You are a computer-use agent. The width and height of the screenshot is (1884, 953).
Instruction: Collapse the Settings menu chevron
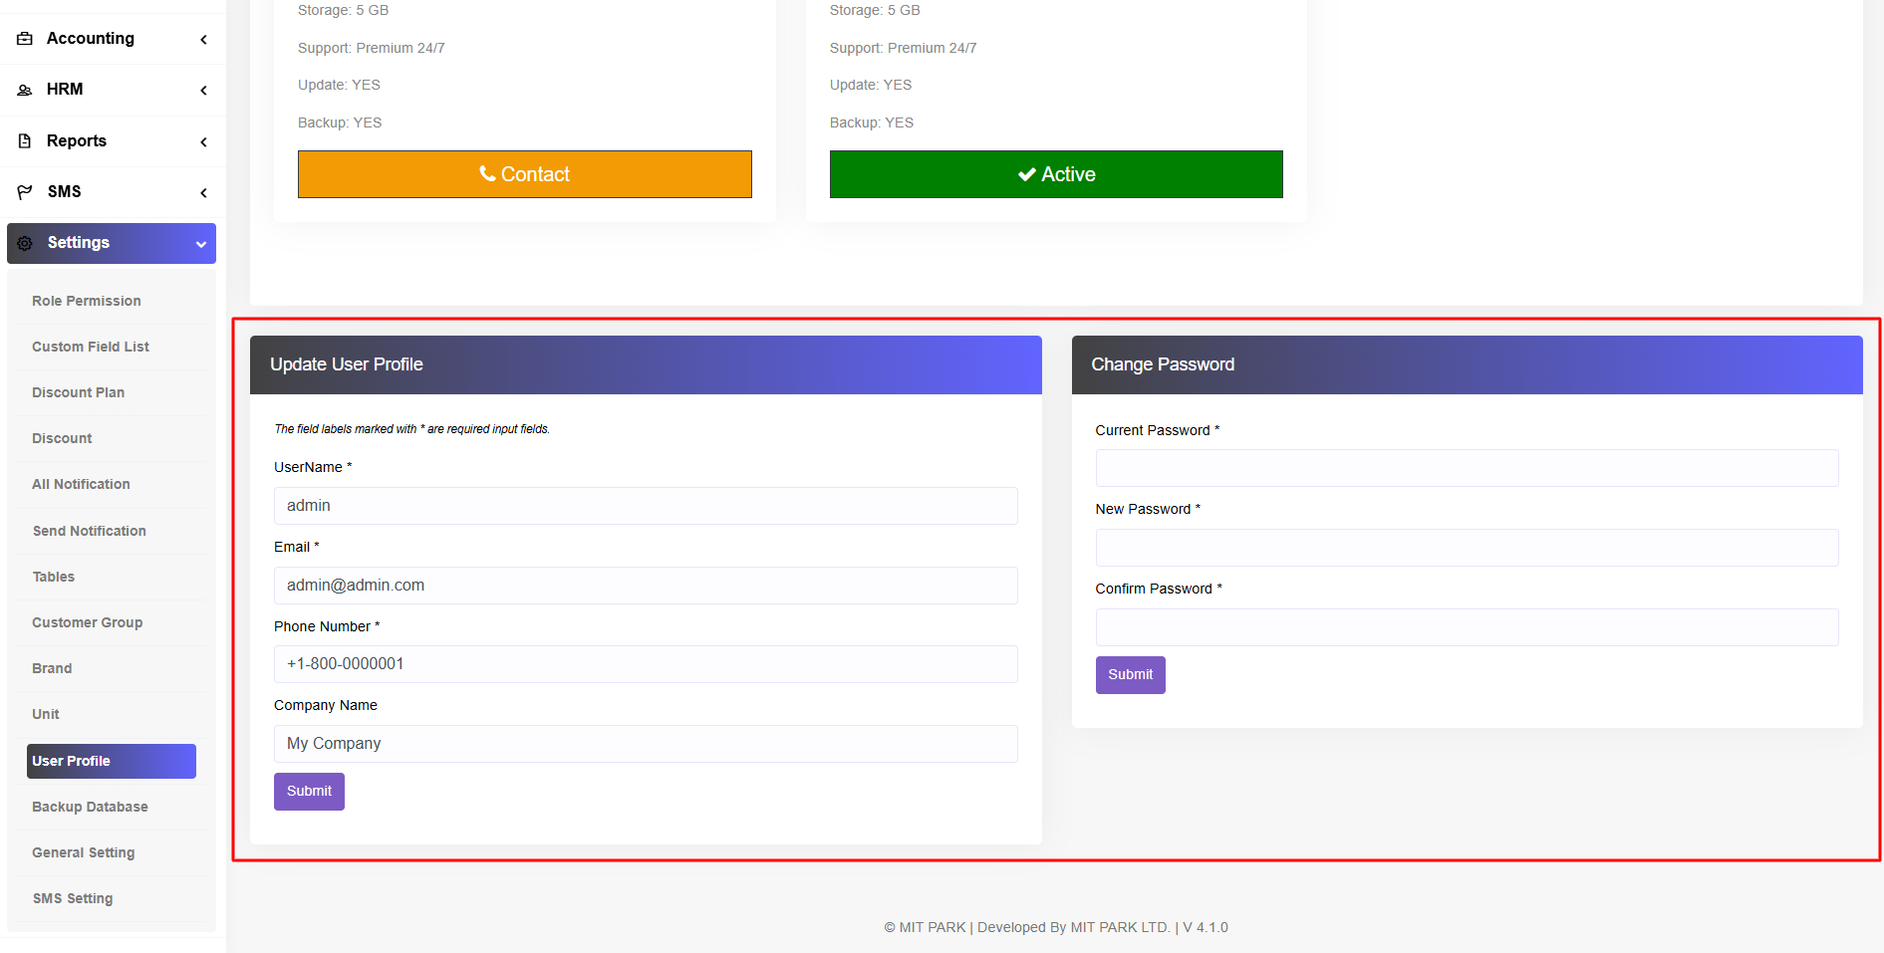(201, 244)
